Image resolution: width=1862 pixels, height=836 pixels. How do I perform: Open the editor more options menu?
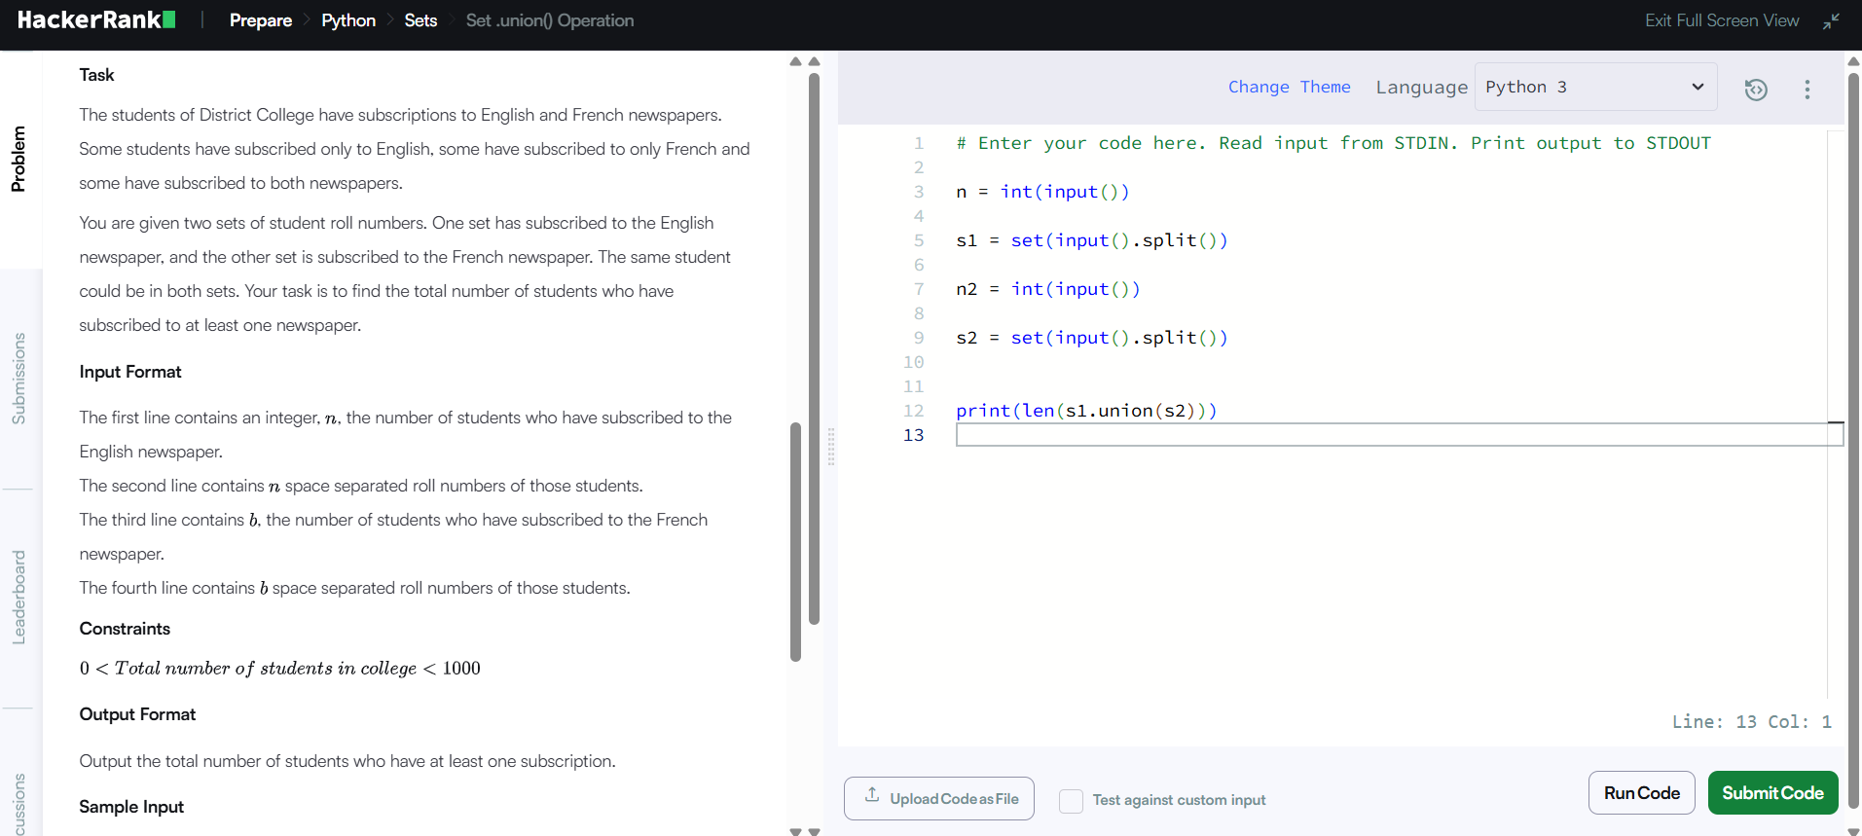(x=1807, y=89)
